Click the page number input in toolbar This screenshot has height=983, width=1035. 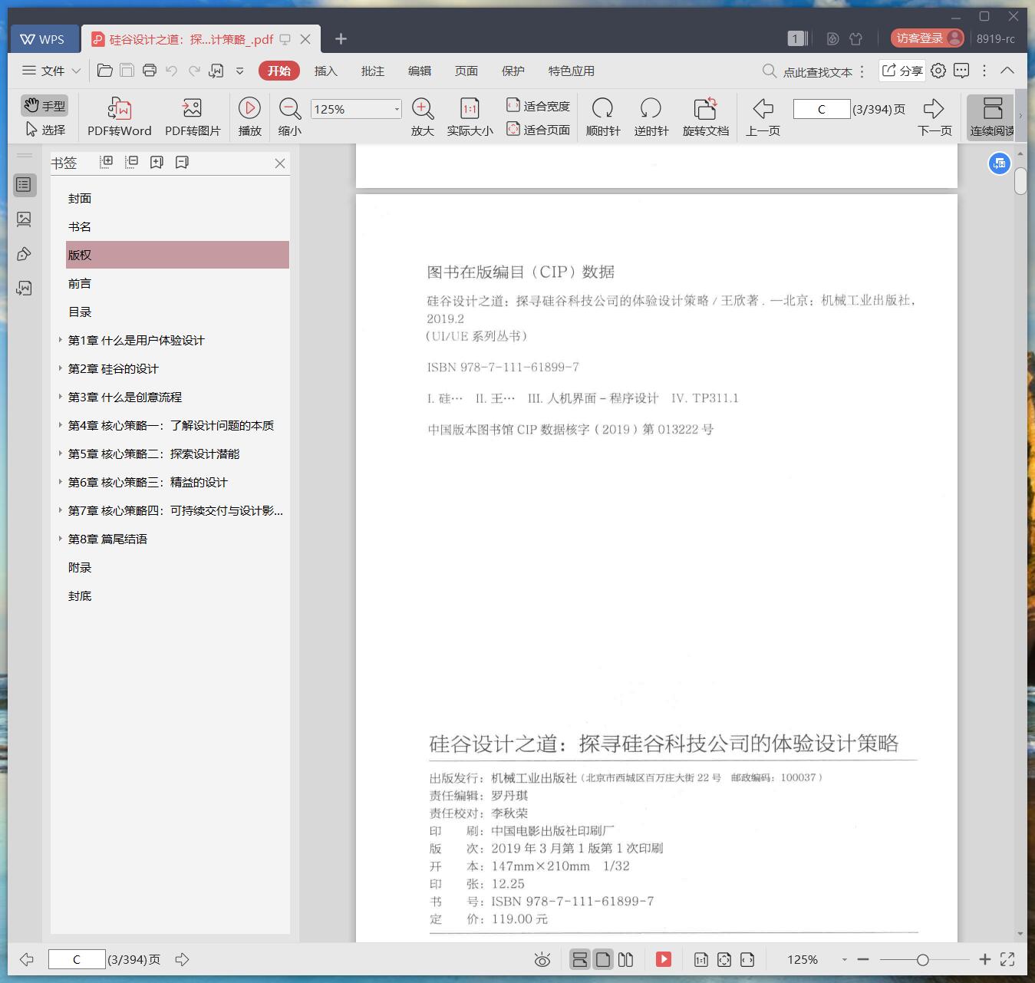pos(821,109)
